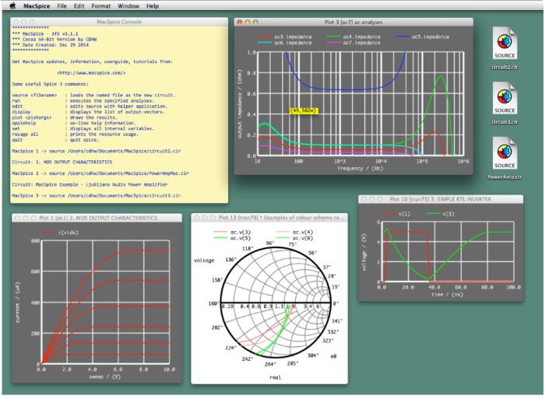This screenshot has height=399, width=545.
Task: Click the 'voltage' label in Plot 13
Action: click(x=204, y=261)
